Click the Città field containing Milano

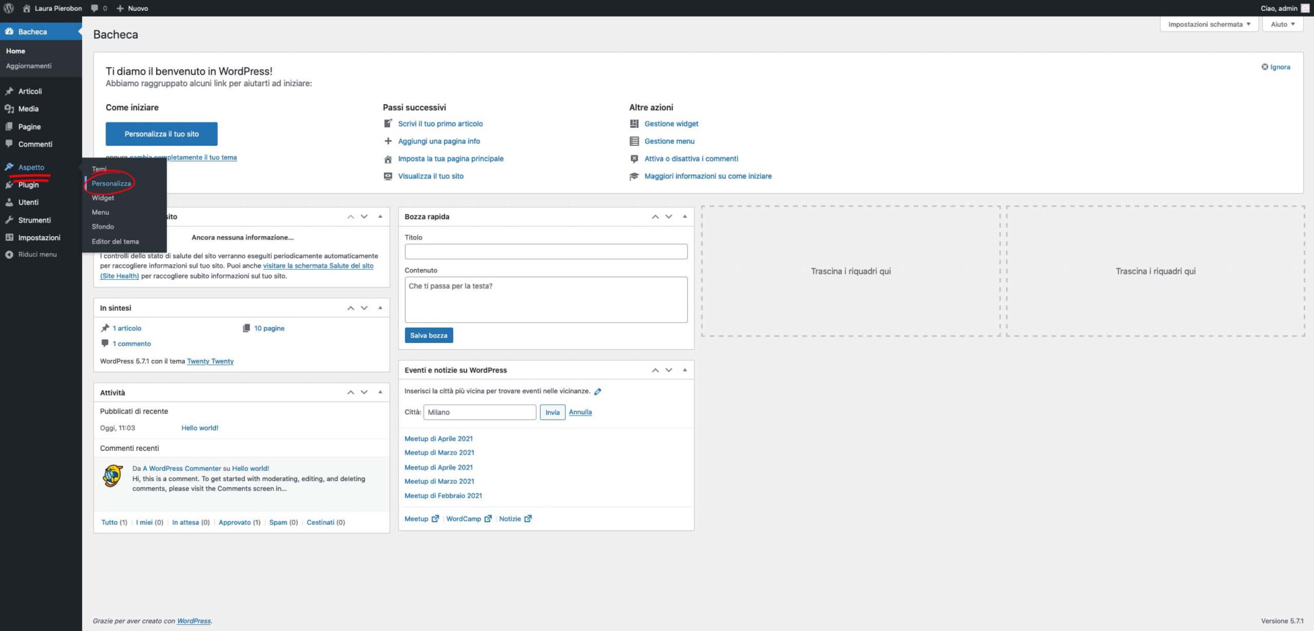pos(480,412)
